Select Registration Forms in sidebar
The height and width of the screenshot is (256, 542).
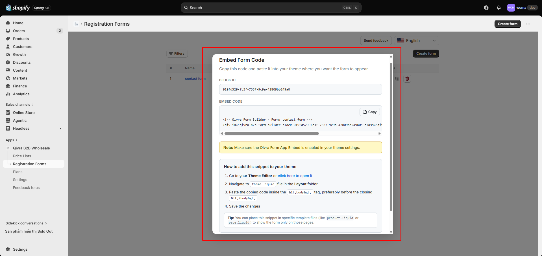tap(34, 164)
